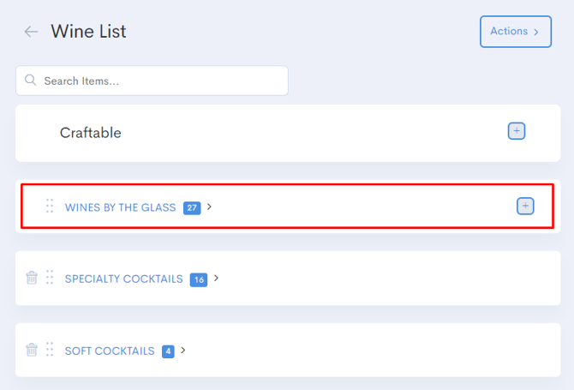Delete the Soft Cocktails section
Viewport: 574px width, 390px height.
(32, 350)
